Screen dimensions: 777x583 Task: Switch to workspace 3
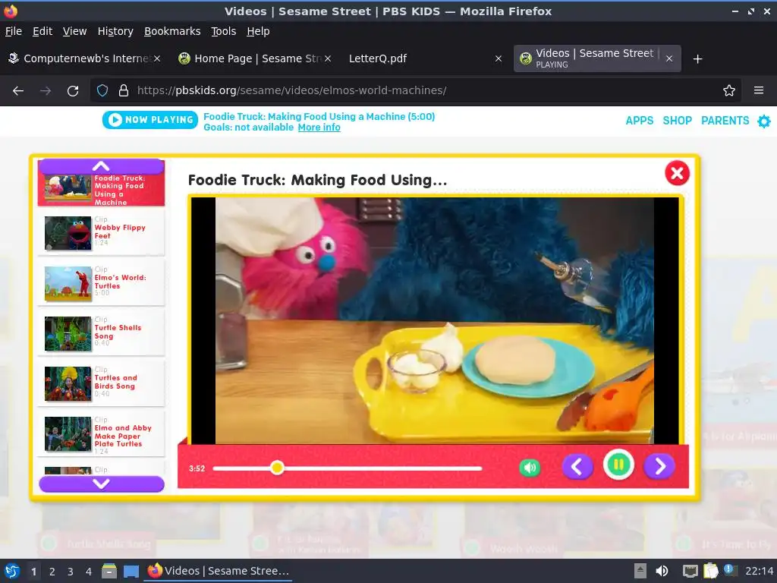71,572
